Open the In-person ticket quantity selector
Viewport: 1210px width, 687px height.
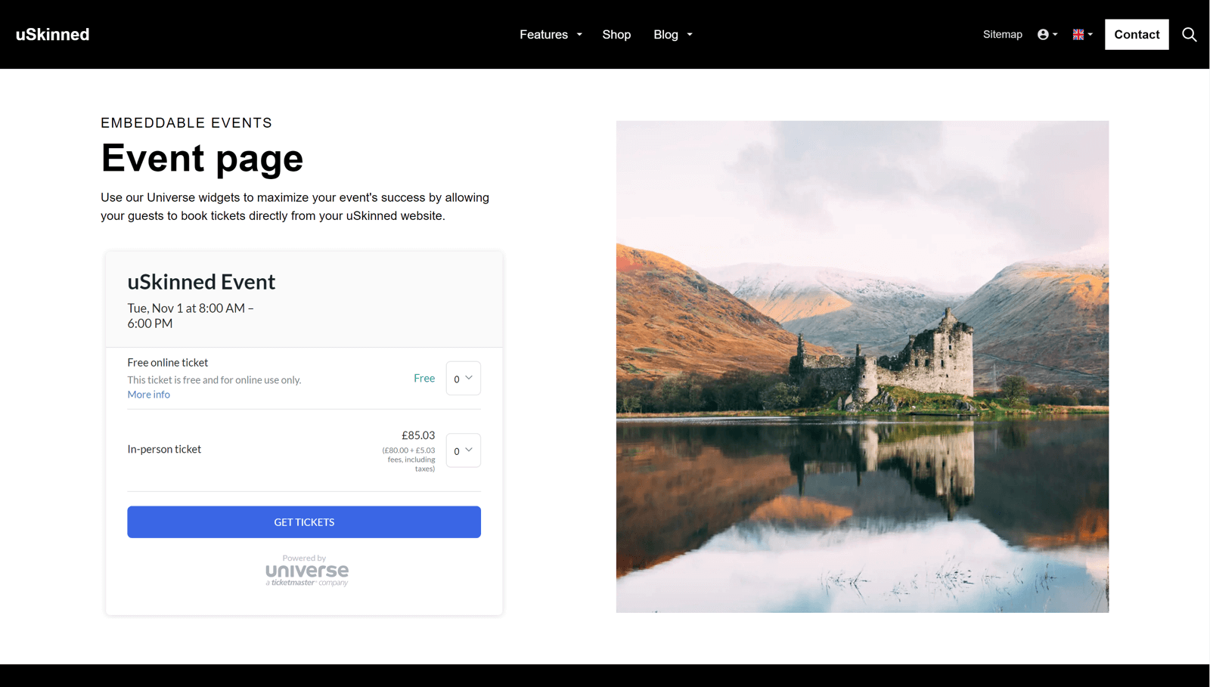point(463,450)
